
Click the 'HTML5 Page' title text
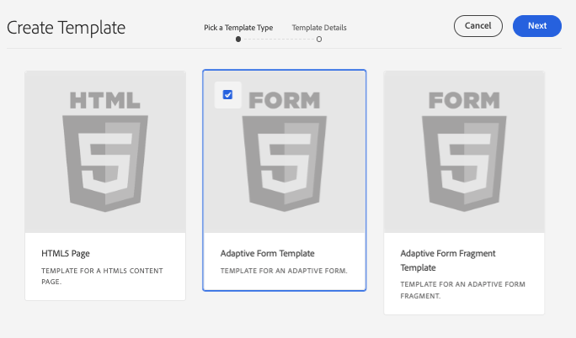pos(66,253)
